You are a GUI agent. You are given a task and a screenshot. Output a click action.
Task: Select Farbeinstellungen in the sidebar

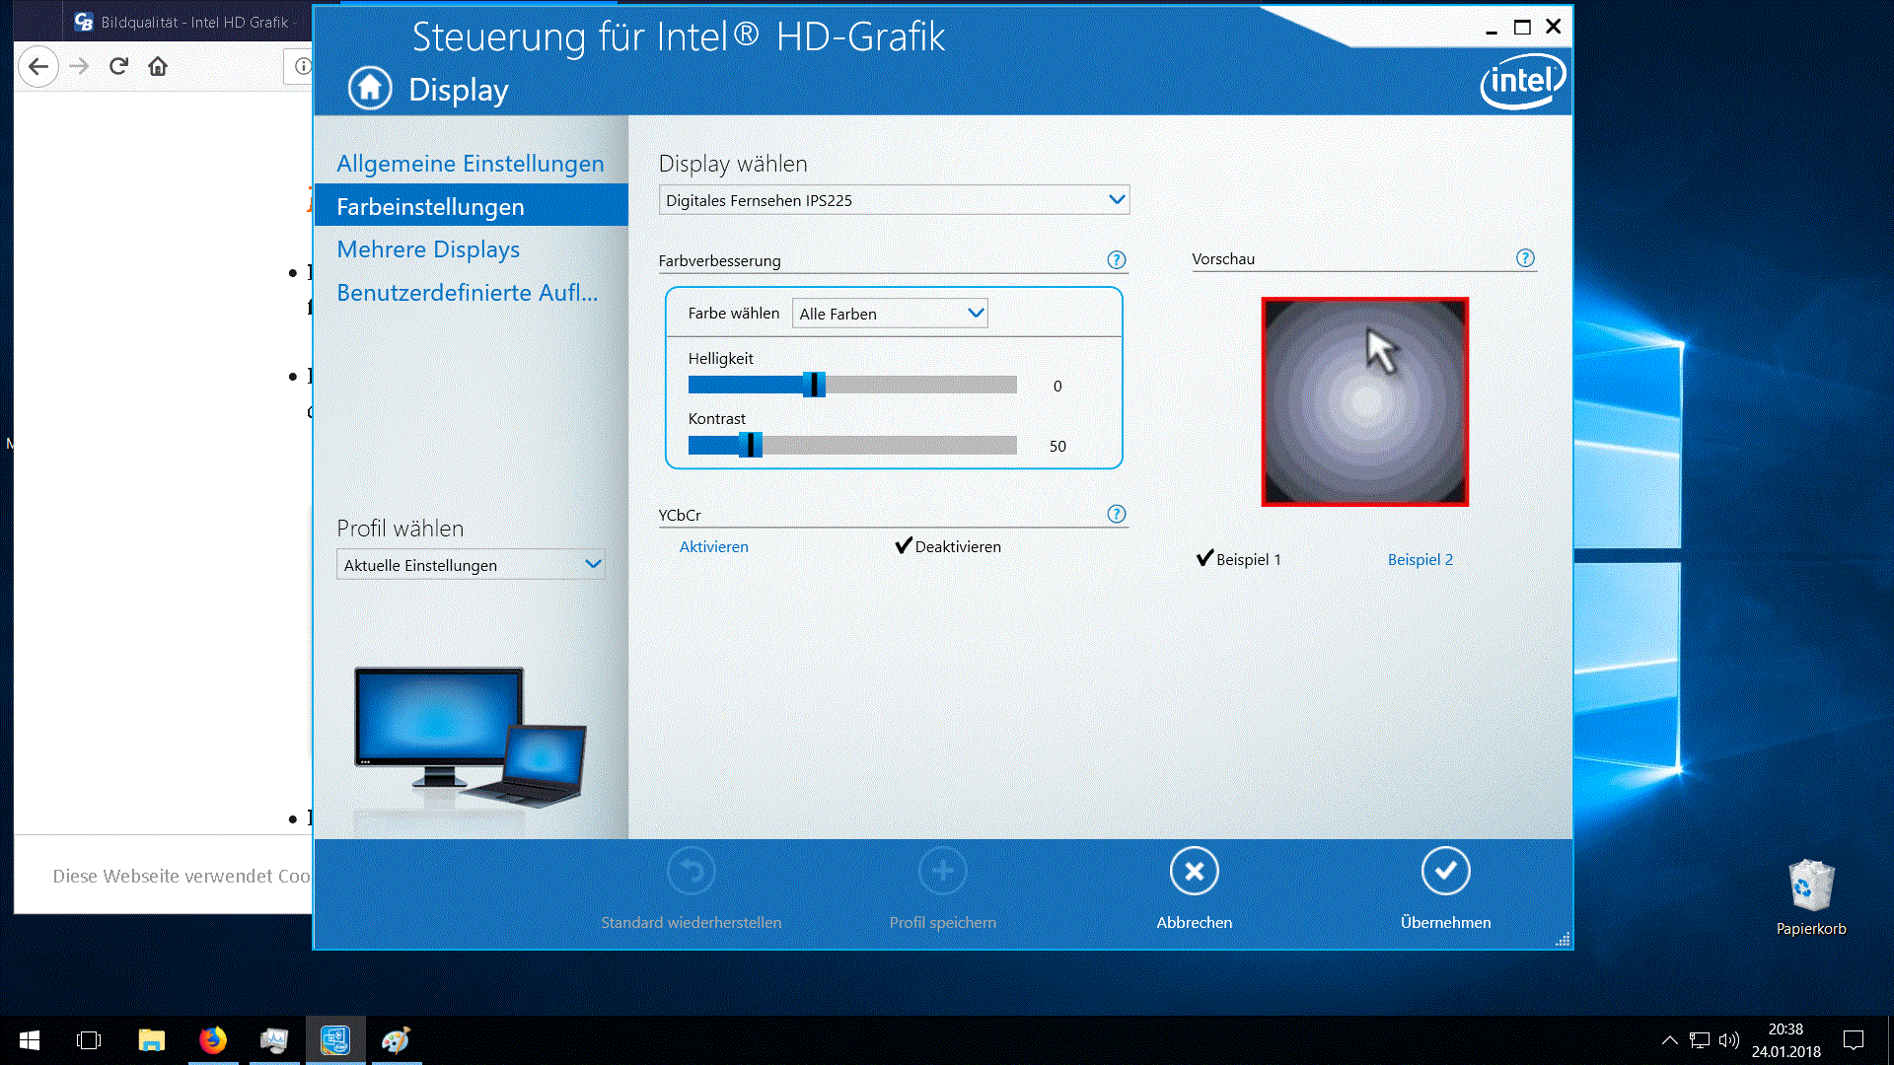pyautogui.click(x=472, y=206)
